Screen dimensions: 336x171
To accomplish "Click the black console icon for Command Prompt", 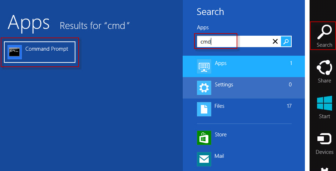I will tap(15, 52).
